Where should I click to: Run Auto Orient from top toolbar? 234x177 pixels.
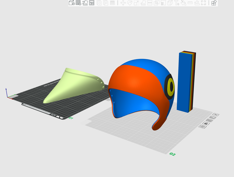[x=85, y=3]
